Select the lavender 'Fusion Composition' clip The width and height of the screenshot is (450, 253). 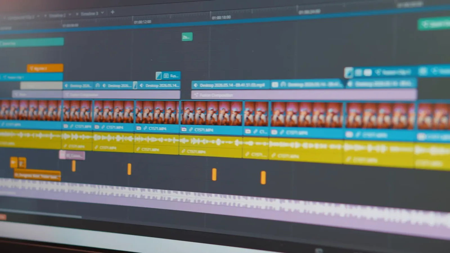(304, 95)
